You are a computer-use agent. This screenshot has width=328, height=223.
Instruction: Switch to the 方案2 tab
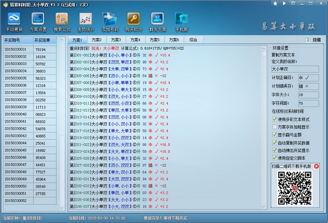pos(97,40)
